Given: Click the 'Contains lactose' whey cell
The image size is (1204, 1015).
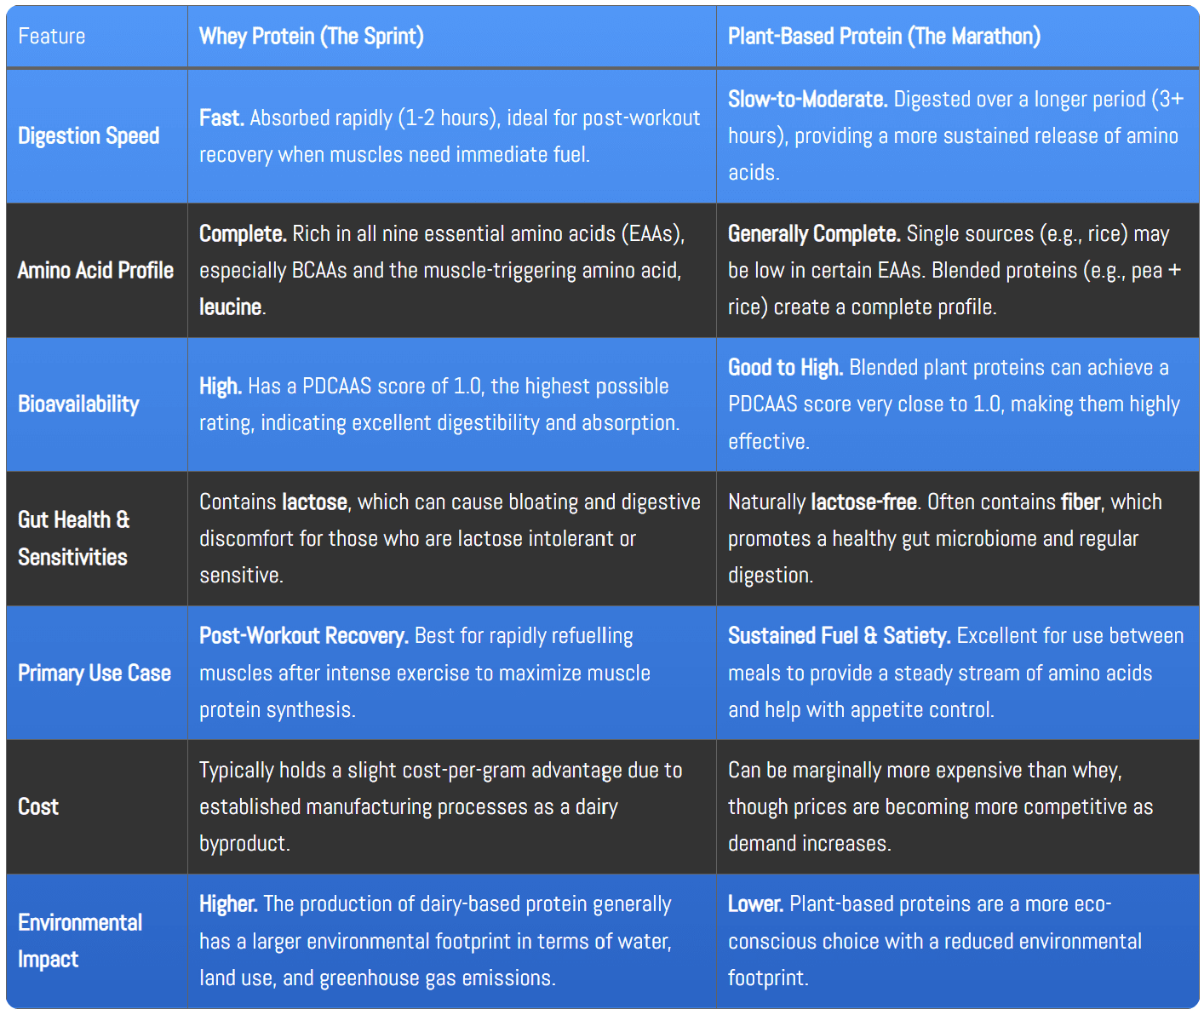Looking at the screenshot, I should 450,538.
